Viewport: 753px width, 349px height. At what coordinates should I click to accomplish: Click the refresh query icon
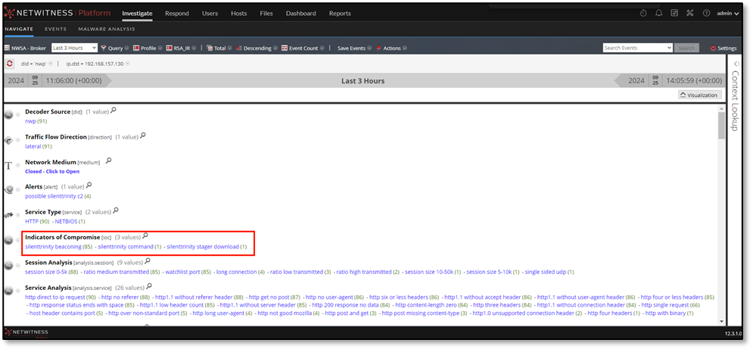[x=10, y=64]
